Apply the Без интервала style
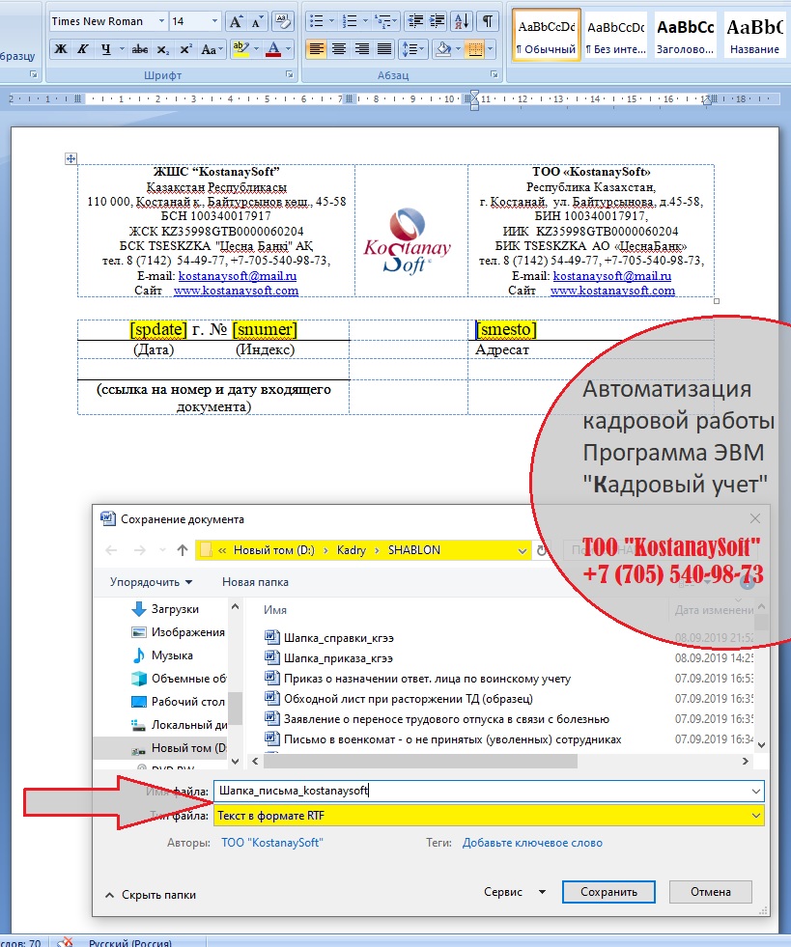 (616, 36)
